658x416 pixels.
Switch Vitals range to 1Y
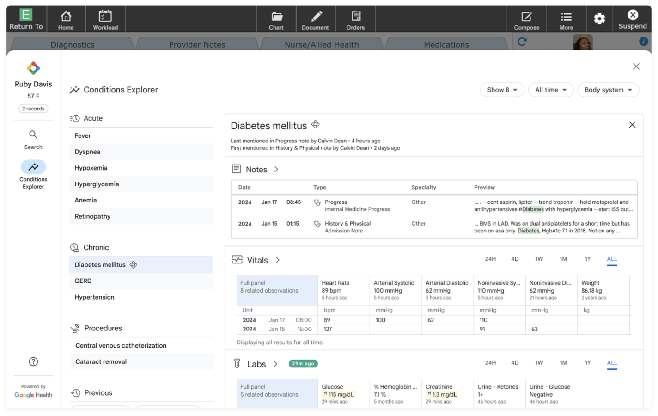point(587,259)
